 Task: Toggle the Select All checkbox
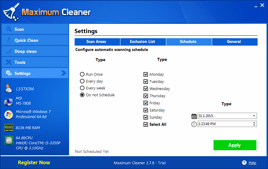point(146,124)
